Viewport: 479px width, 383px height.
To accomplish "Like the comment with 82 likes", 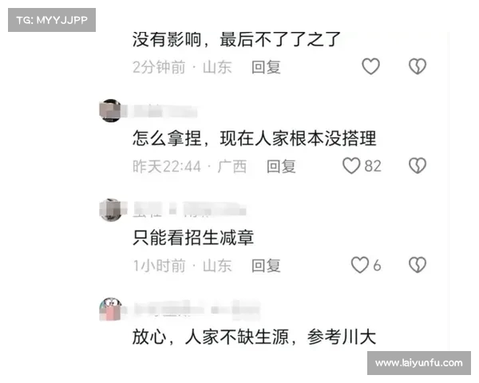I will point(351,166).
